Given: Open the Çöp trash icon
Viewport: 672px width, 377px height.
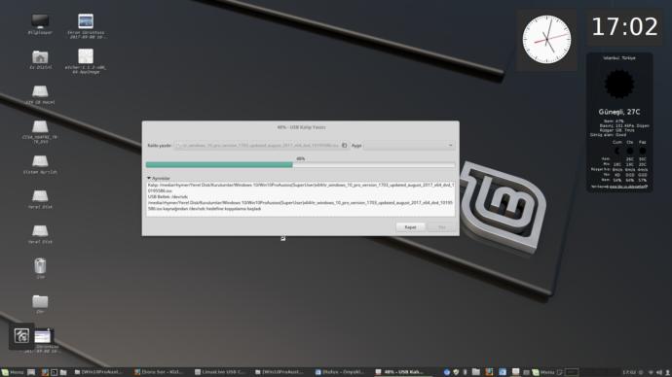Looking at the screenshot, I should coord(40,266).
